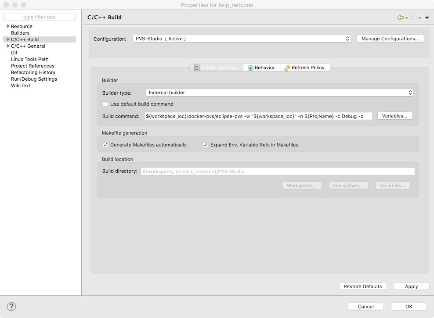The width and height of the screenshot is (434, 318).
Task: Expand the C/C++ General tree node
Action: 7,46
